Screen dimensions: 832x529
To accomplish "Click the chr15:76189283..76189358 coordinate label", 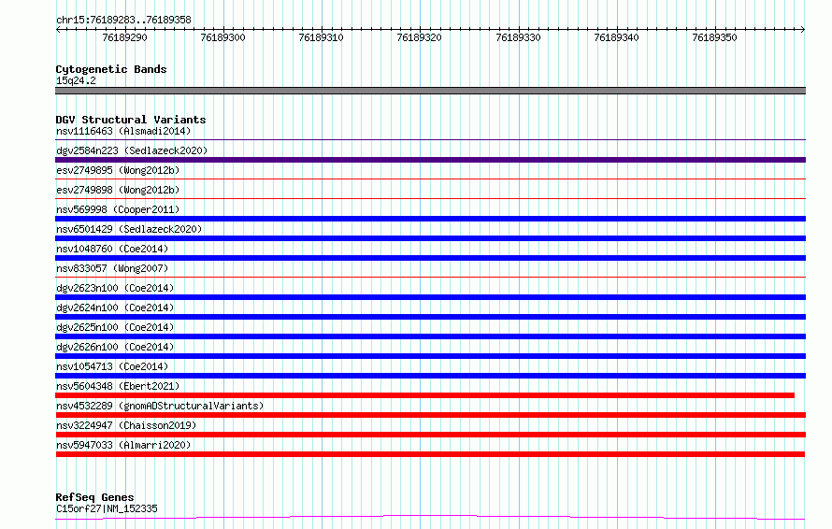I will tap(123, 21).
